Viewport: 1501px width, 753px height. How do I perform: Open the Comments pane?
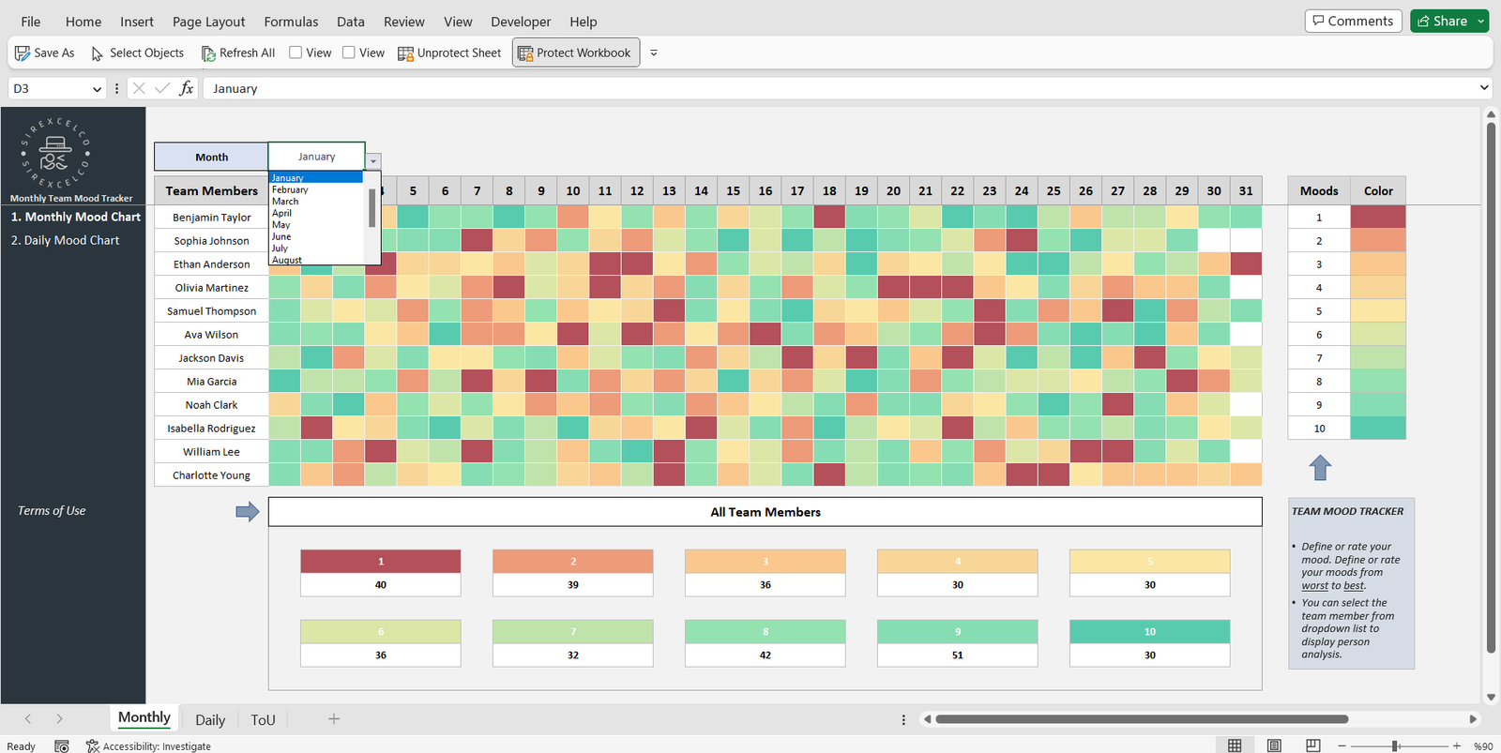click(1353, 21)
